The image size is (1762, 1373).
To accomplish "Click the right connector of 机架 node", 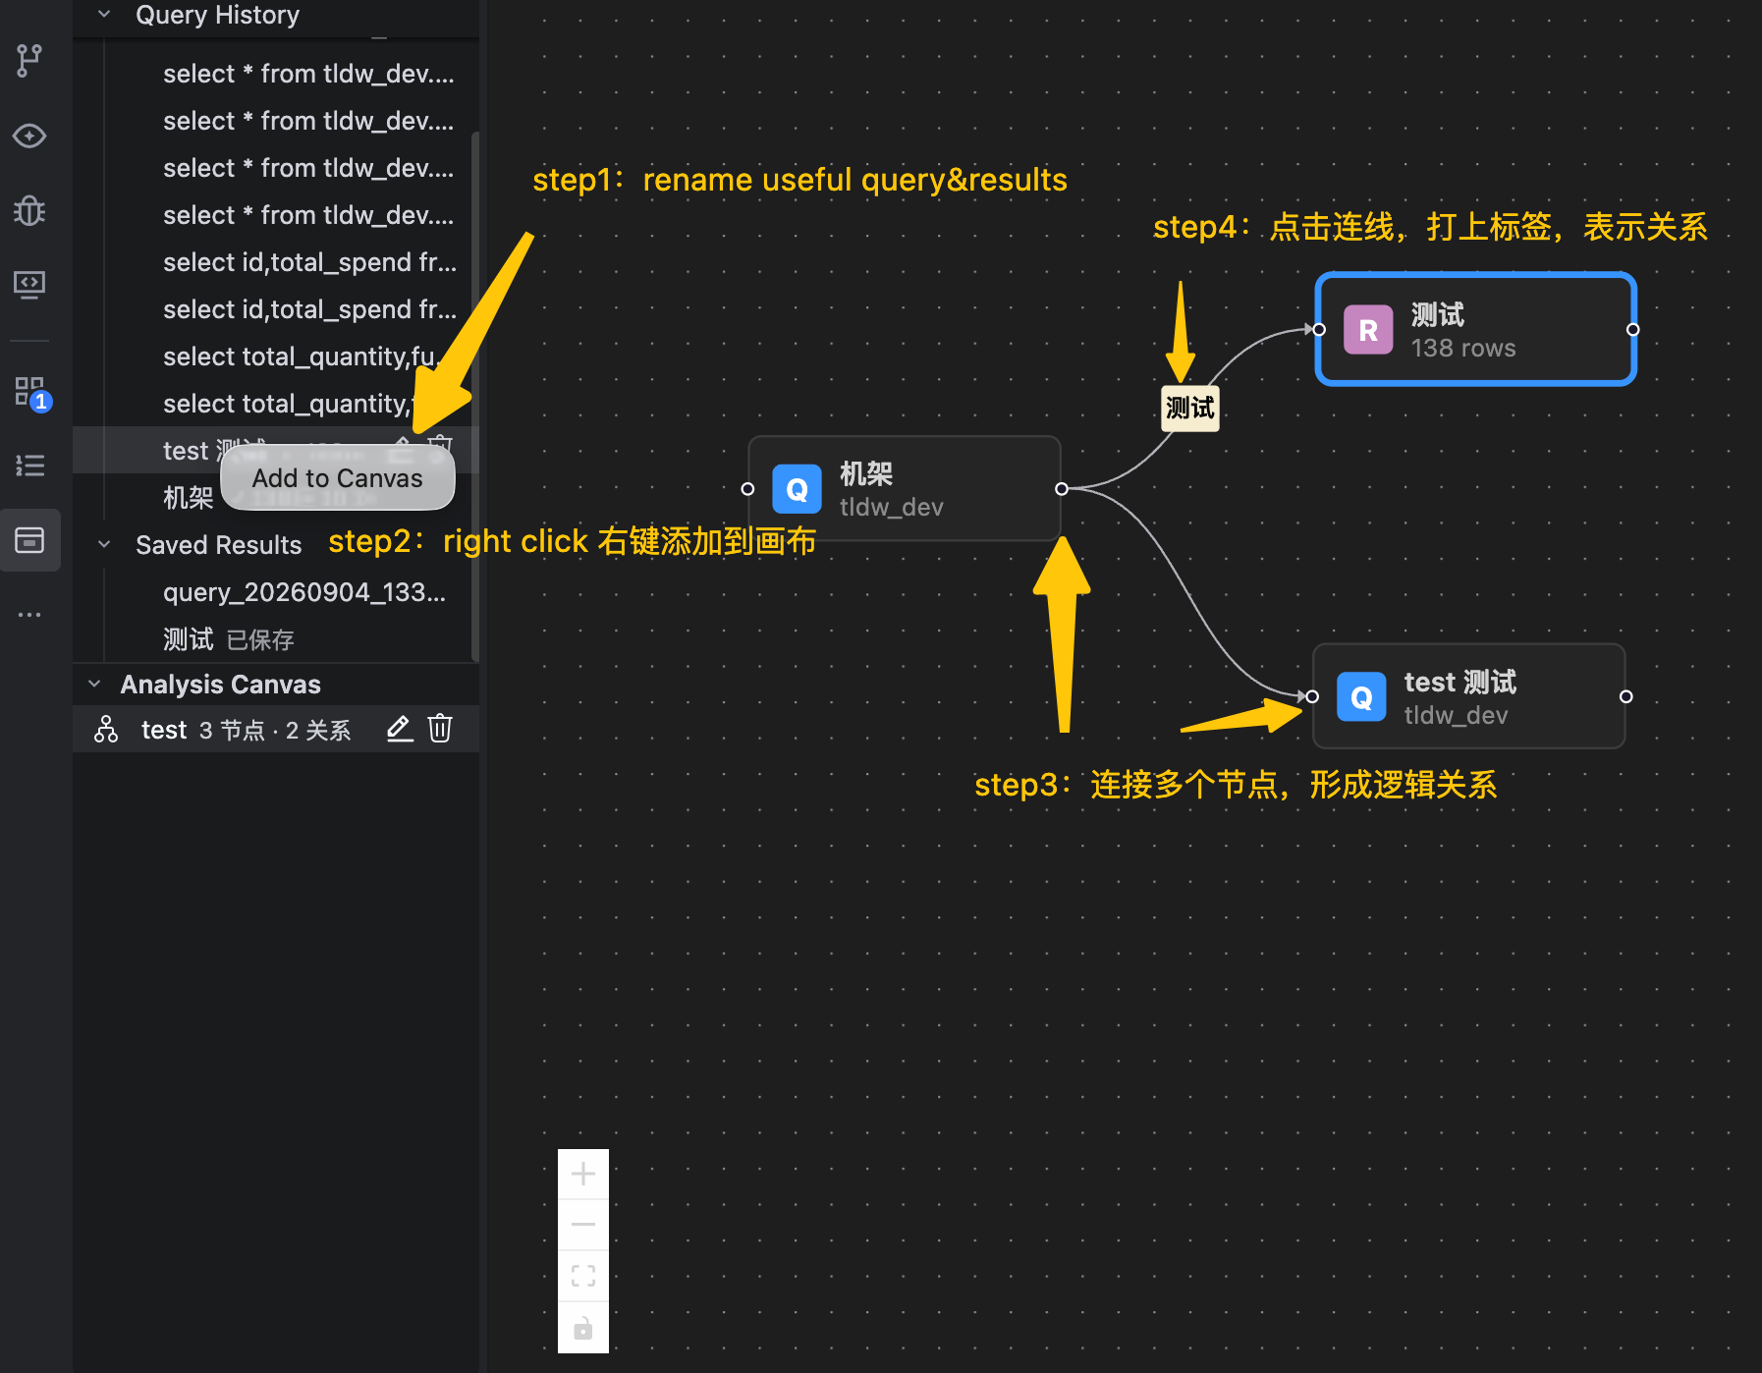I will (x=1061, y=489).
